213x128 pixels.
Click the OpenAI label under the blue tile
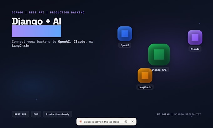tap(125, 45)
